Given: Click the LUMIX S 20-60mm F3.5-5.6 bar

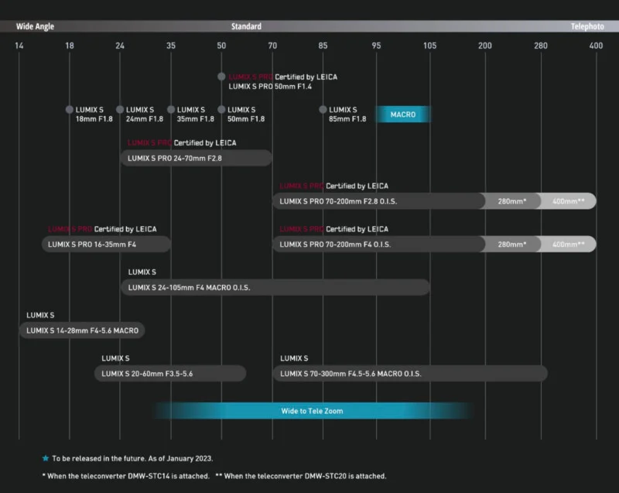Looking at the screenshot, I should pyautogui.click(x=170, y=374).
